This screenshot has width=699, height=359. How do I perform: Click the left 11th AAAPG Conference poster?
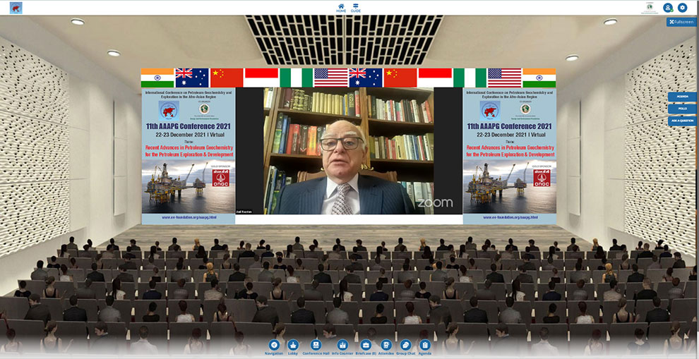(189, 156)
